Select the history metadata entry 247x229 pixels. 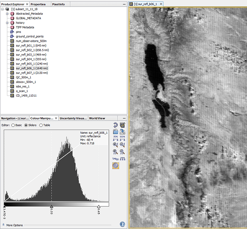click(x=20, y=23)
